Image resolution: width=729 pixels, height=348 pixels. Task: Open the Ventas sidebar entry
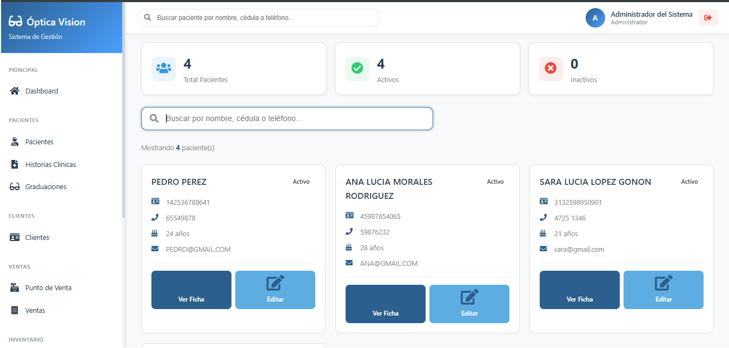click(35, 311)
